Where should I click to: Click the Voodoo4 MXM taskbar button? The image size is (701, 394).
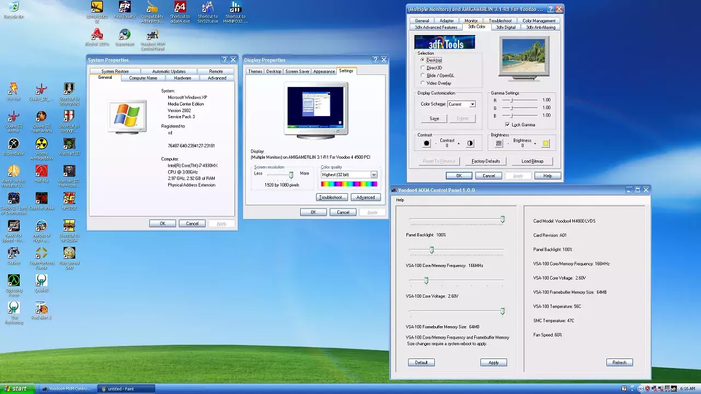[67, 389]
